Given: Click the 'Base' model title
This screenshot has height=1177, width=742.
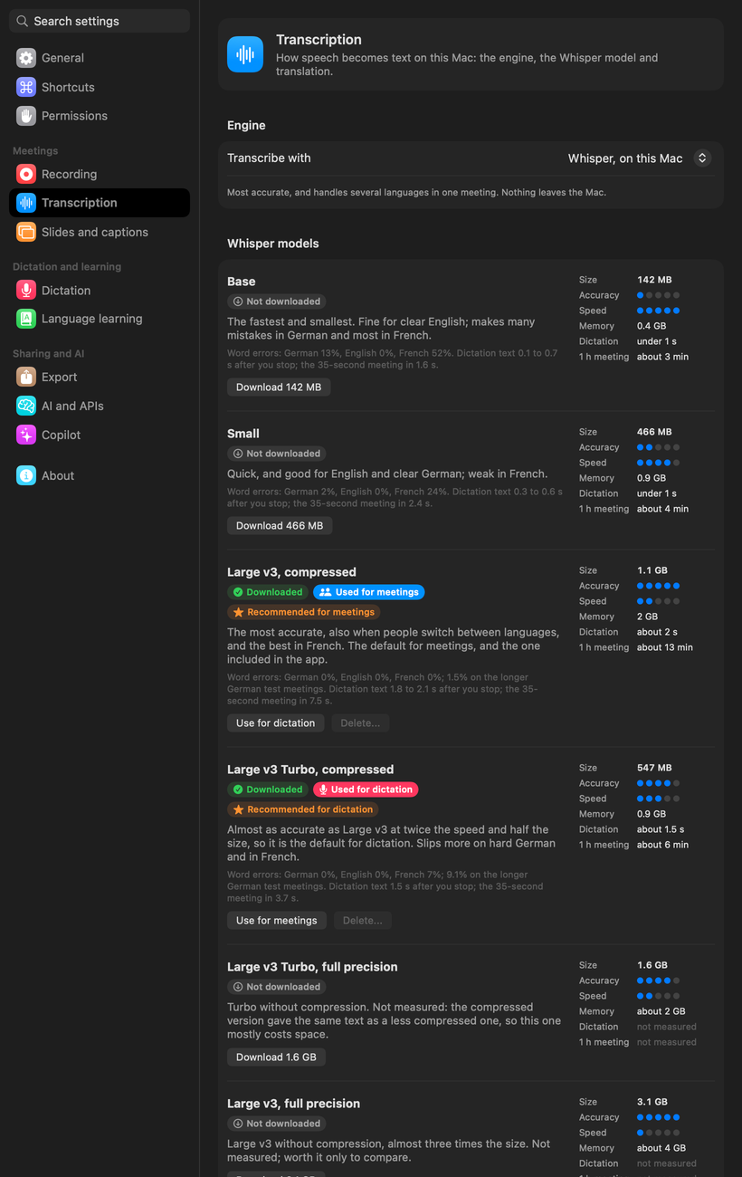Looking at the screenshot, I should [x=242, y=282].
